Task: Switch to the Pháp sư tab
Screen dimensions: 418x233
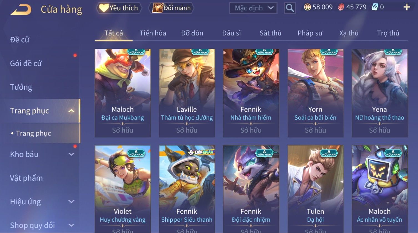Action: [310, 33]
